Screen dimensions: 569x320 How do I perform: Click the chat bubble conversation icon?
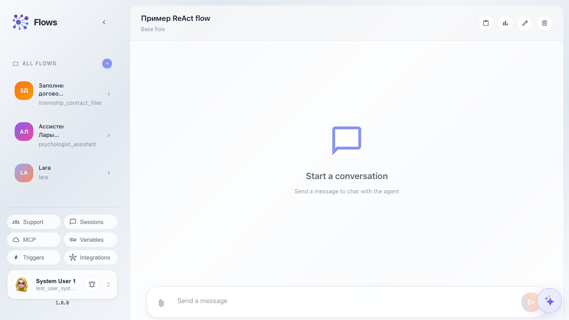(x=347, y=141)
